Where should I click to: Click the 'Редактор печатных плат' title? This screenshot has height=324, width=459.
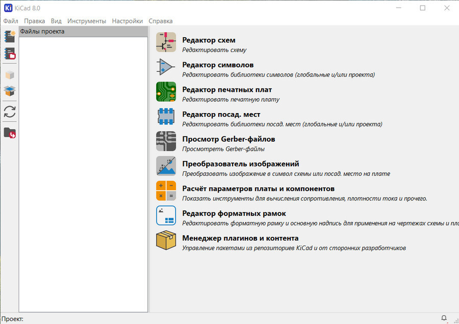coord(227,90)
